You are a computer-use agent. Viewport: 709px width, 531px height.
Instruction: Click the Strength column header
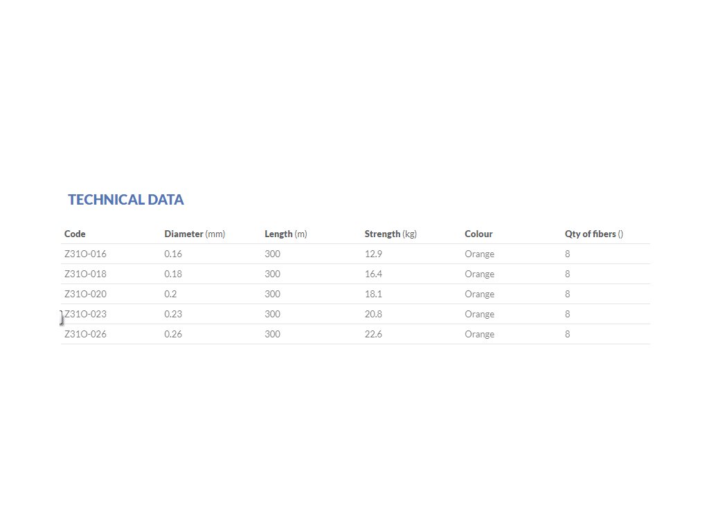tap(383, 234)
